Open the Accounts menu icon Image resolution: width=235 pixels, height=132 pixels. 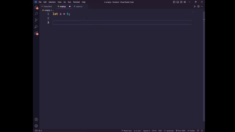(36, 120)
